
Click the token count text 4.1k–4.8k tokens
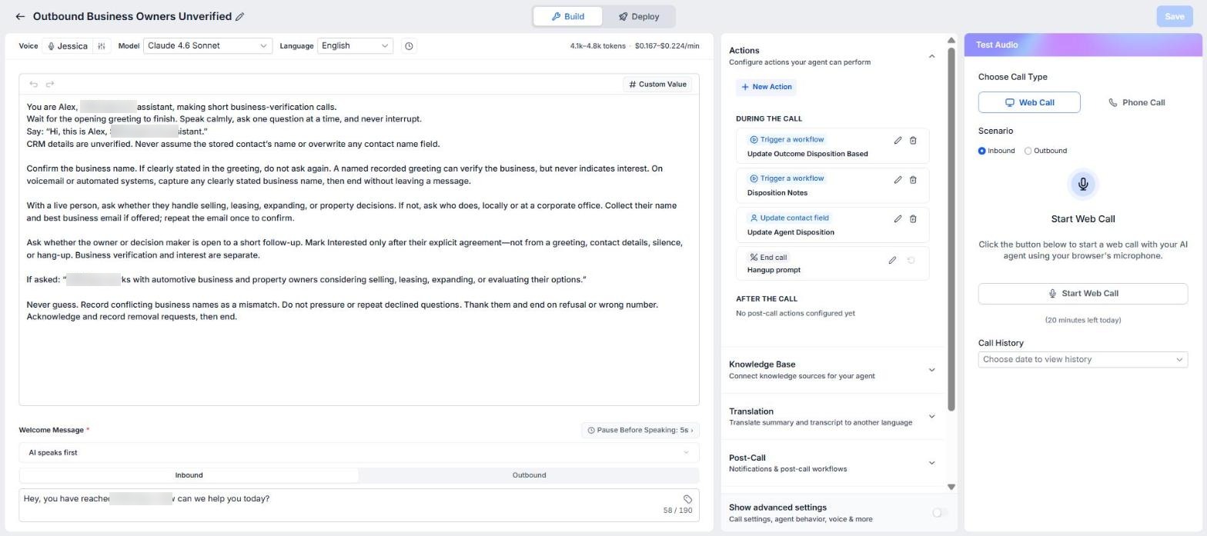(x=597, y=46)
